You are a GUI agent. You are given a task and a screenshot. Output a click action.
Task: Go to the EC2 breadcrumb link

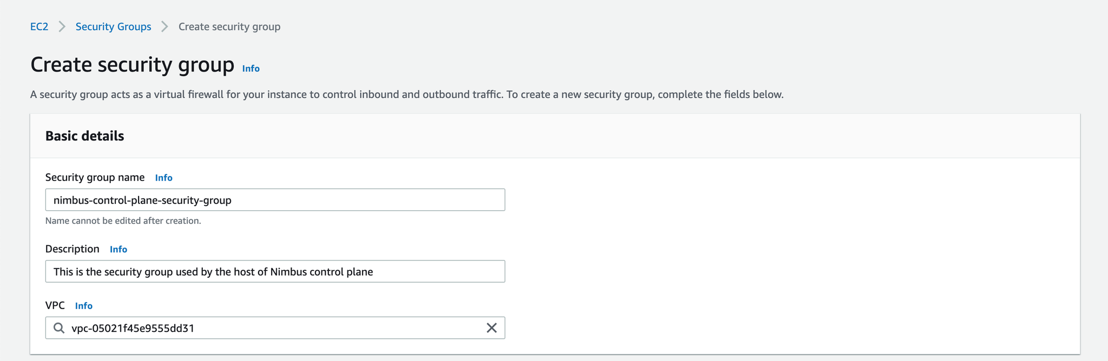click(39, 26)
